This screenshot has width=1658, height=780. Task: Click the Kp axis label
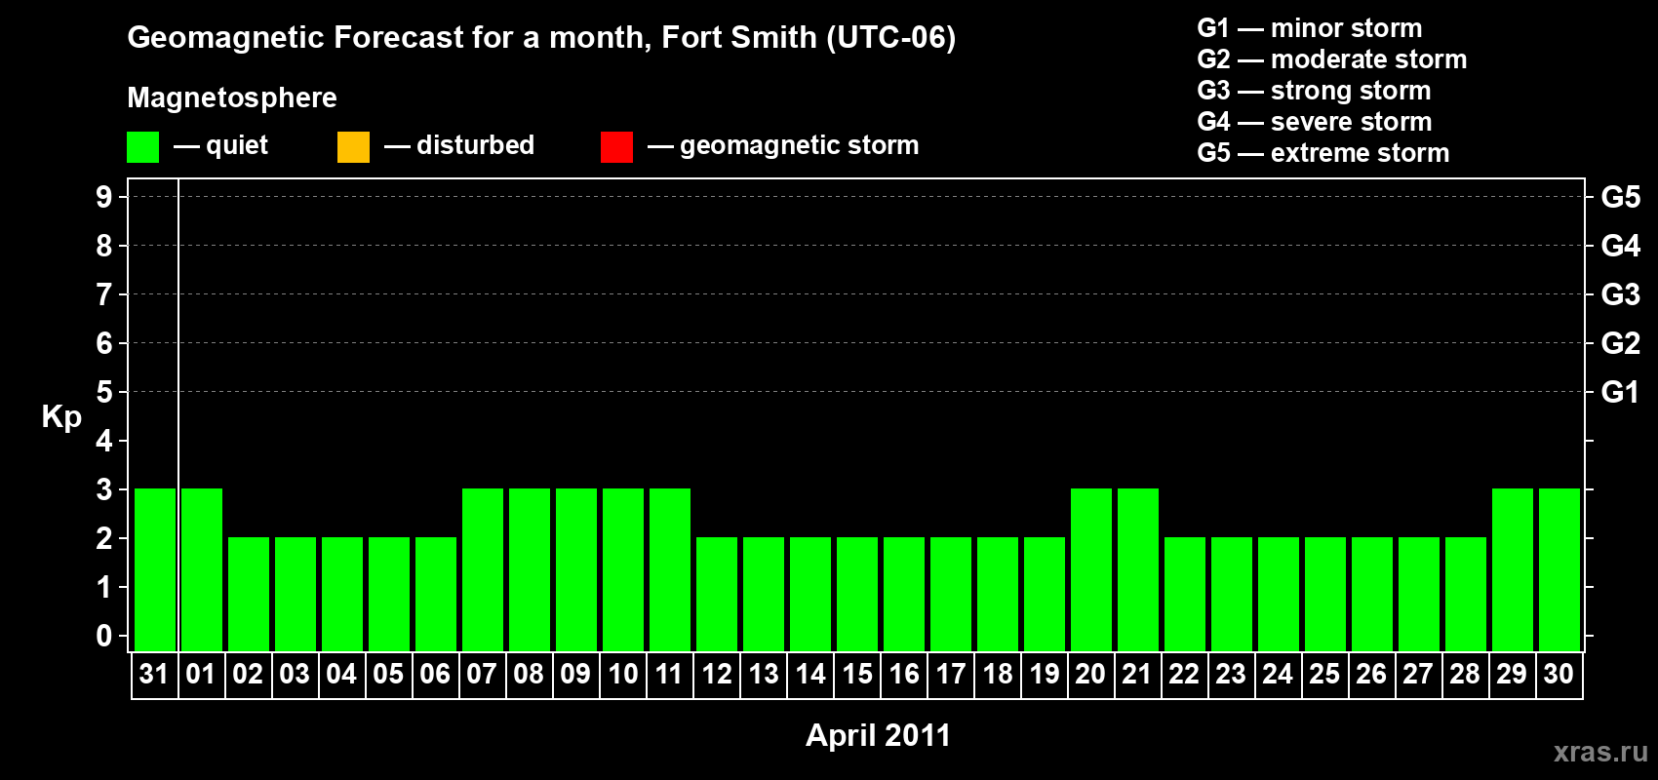click(x=61, y=417)
